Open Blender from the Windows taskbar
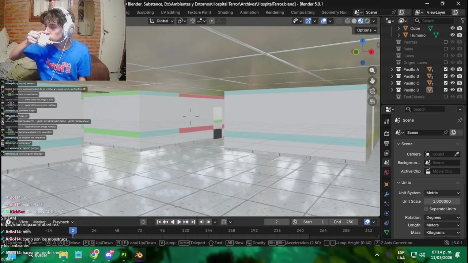This screenshot has width=468, height=263. pyautogui.click(x=139, y=255)
